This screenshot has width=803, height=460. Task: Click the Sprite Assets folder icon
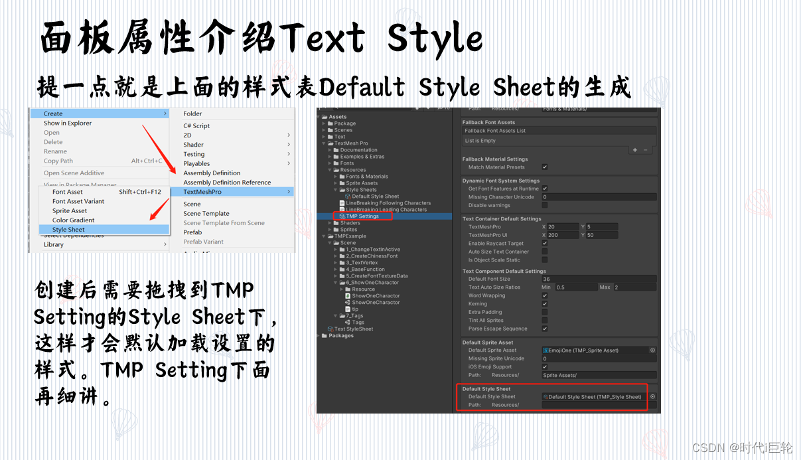point(342,183)
